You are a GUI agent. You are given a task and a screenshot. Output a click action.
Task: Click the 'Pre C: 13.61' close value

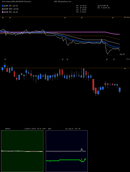tap(81, 12)
